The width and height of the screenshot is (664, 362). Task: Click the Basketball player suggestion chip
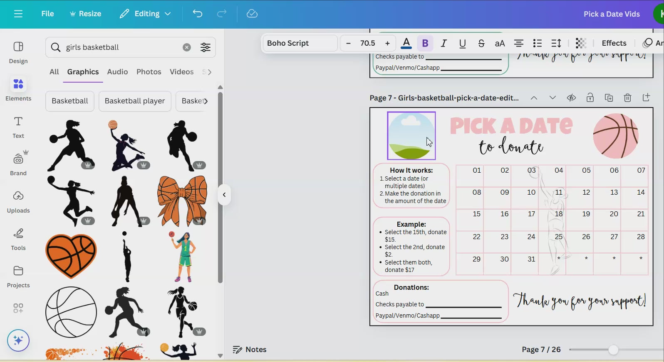point(135,101)
